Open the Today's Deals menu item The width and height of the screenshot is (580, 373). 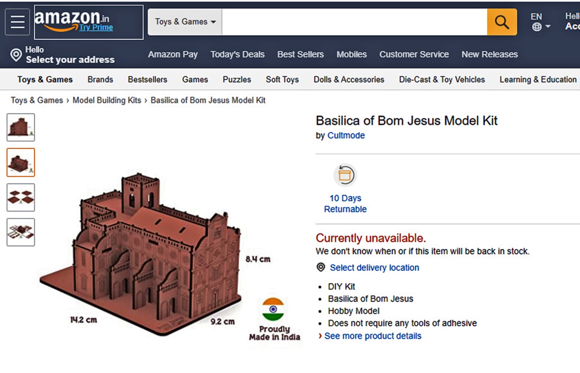pos(237,54)
